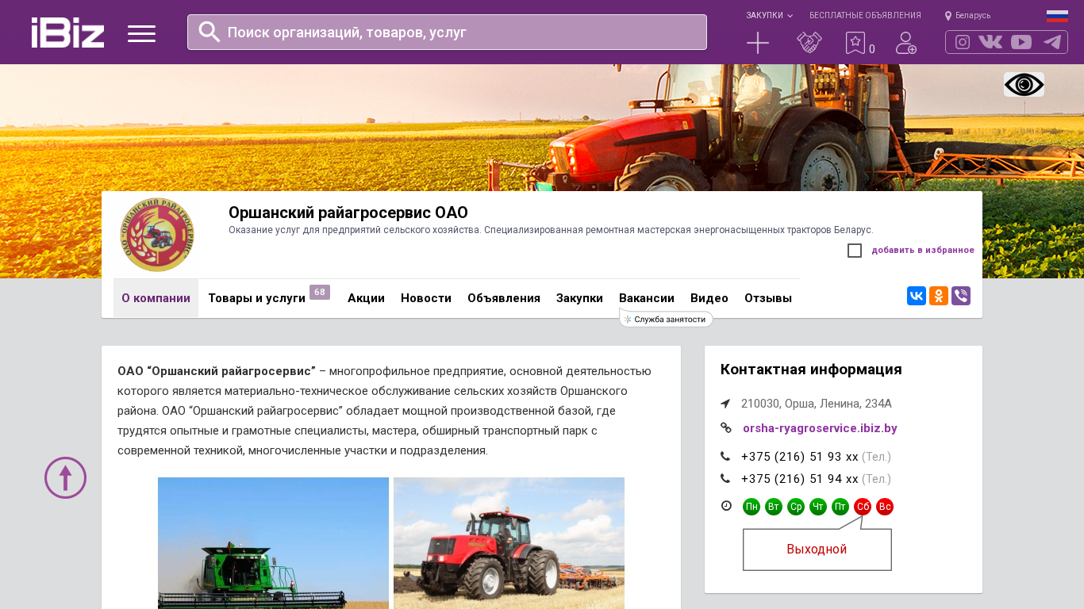Image resolution: width=1084 pixels, height=609 pixels.
Task: Toggle accessibility eye view mode
Action: pos(1024,85)
